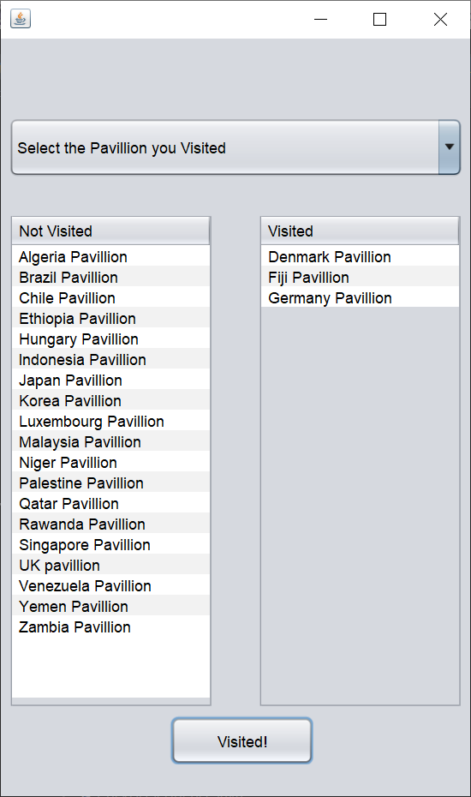Select Luxembourg Pavillion row

tap(110, 421)
